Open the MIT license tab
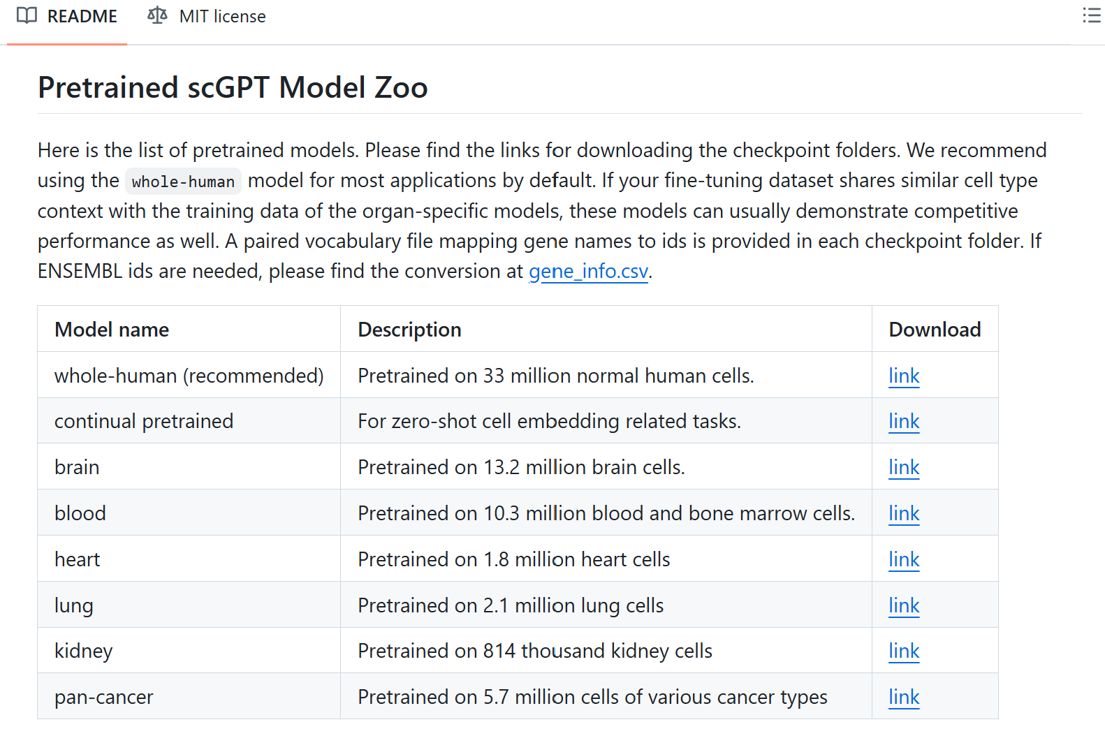 pyautogui.click(x=221, y=17)
